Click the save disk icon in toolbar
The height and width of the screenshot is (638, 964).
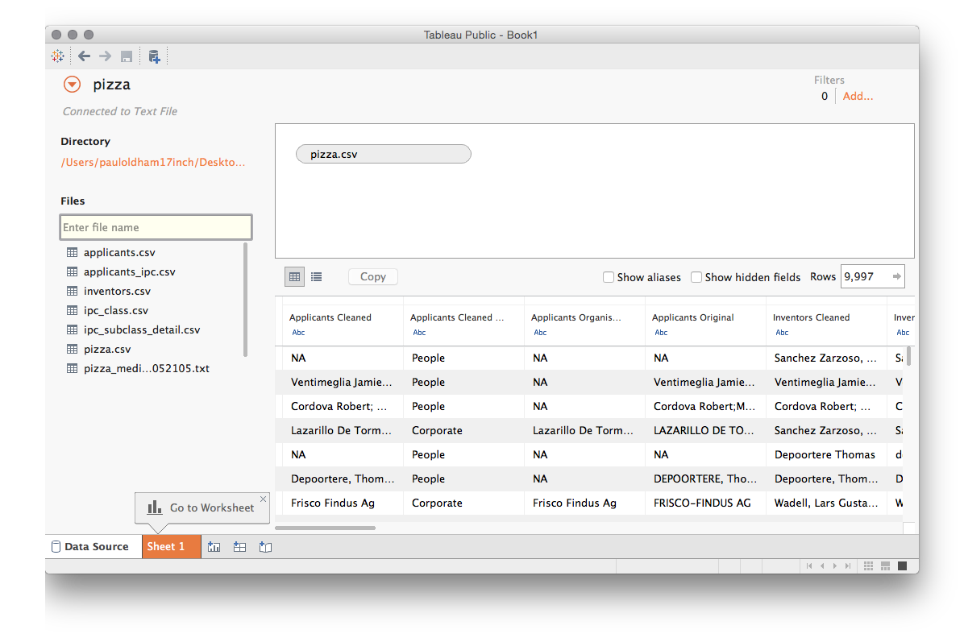[127, 56]
